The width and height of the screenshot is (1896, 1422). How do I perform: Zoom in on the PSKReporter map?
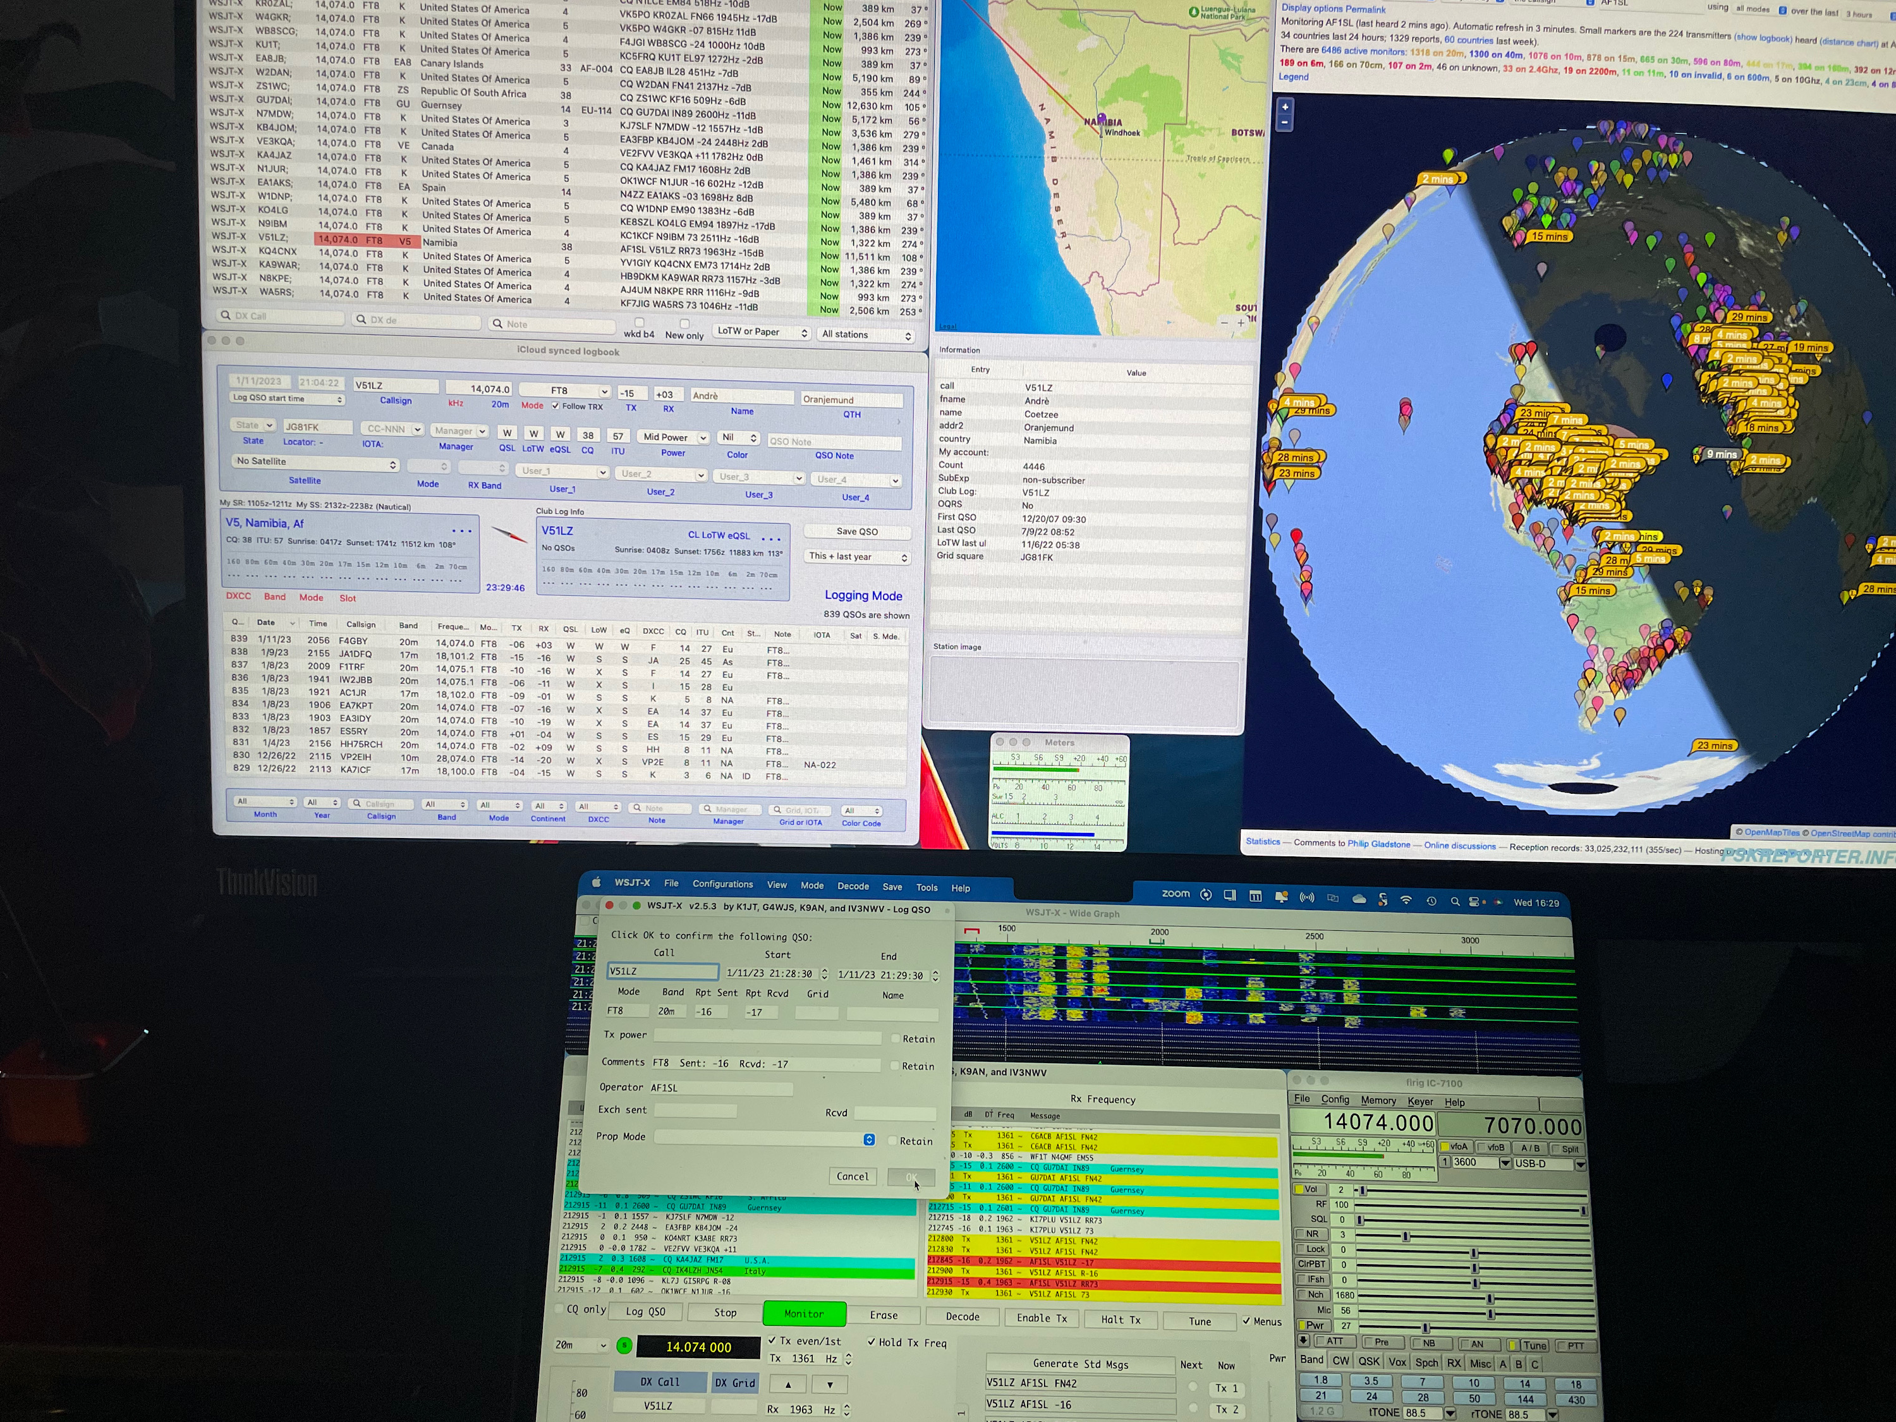click(1284, 107)
